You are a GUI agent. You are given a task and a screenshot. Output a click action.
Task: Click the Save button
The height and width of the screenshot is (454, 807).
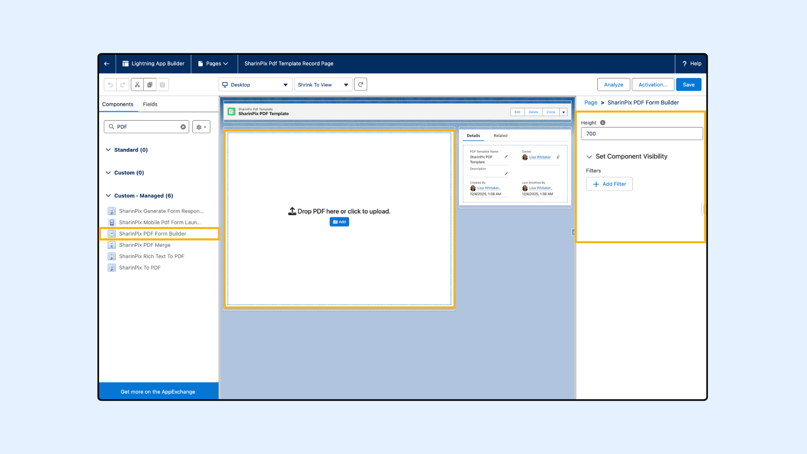(x=688, y=84)
